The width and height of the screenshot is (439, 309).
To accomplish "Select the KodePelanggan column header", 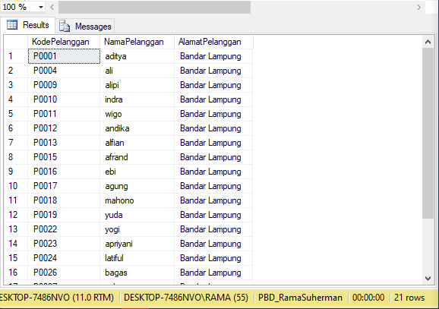I will click(64, 42).
